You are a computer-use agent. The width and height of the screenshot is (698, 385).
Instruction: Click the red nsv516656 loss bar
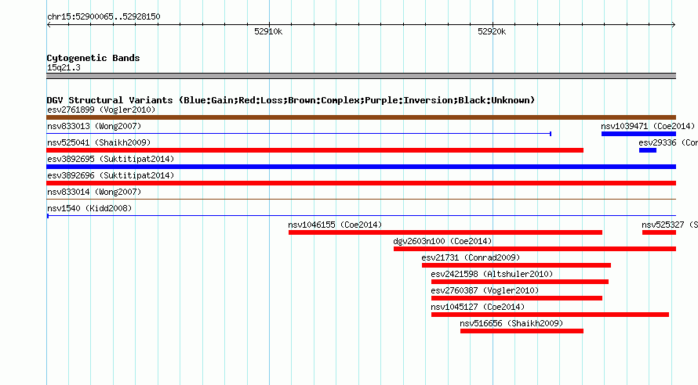point(522,331)
